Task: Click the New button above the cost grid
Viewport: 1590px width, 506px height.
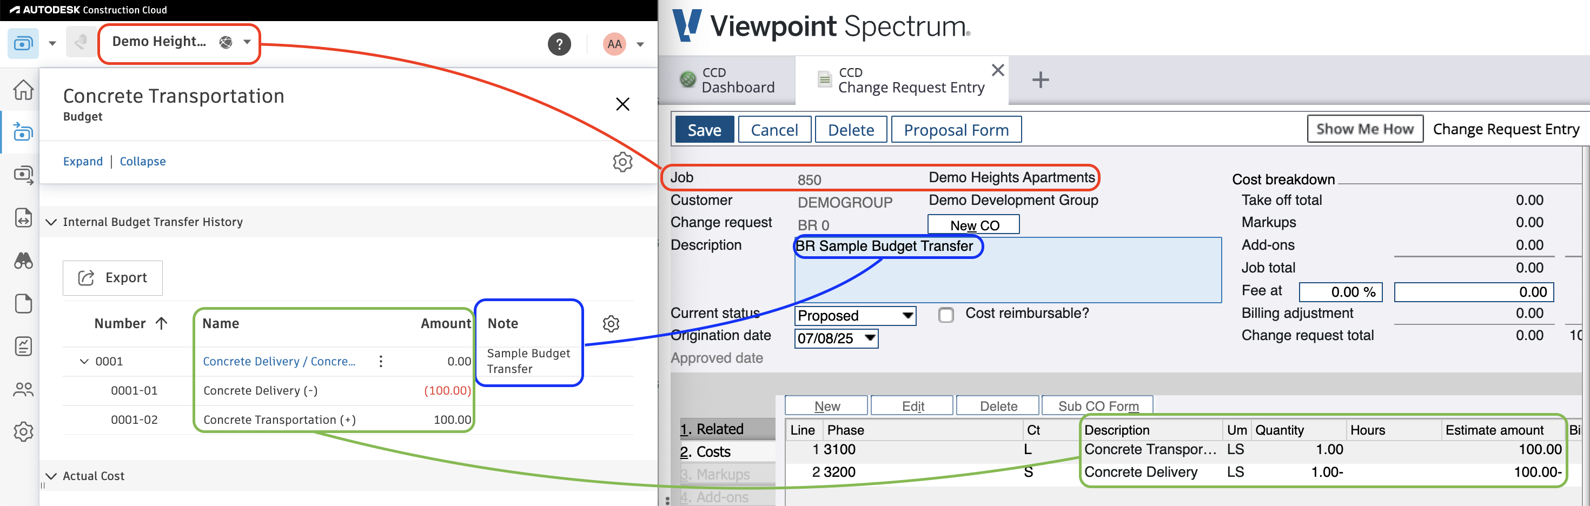Action: tap(826, 406)
